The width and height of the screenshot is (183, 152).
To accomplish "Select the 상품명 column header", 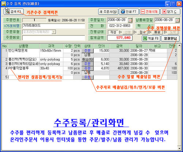I will [24, 46].
